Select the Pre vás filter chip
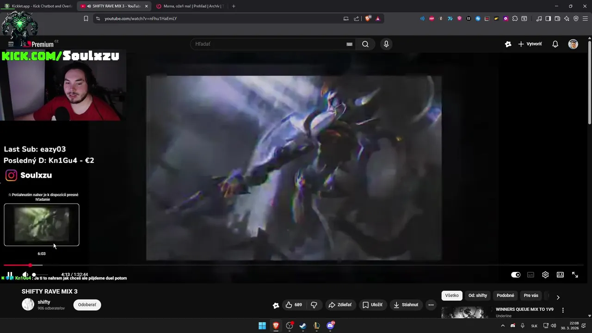The image size is (592, 333). point(531,296)
